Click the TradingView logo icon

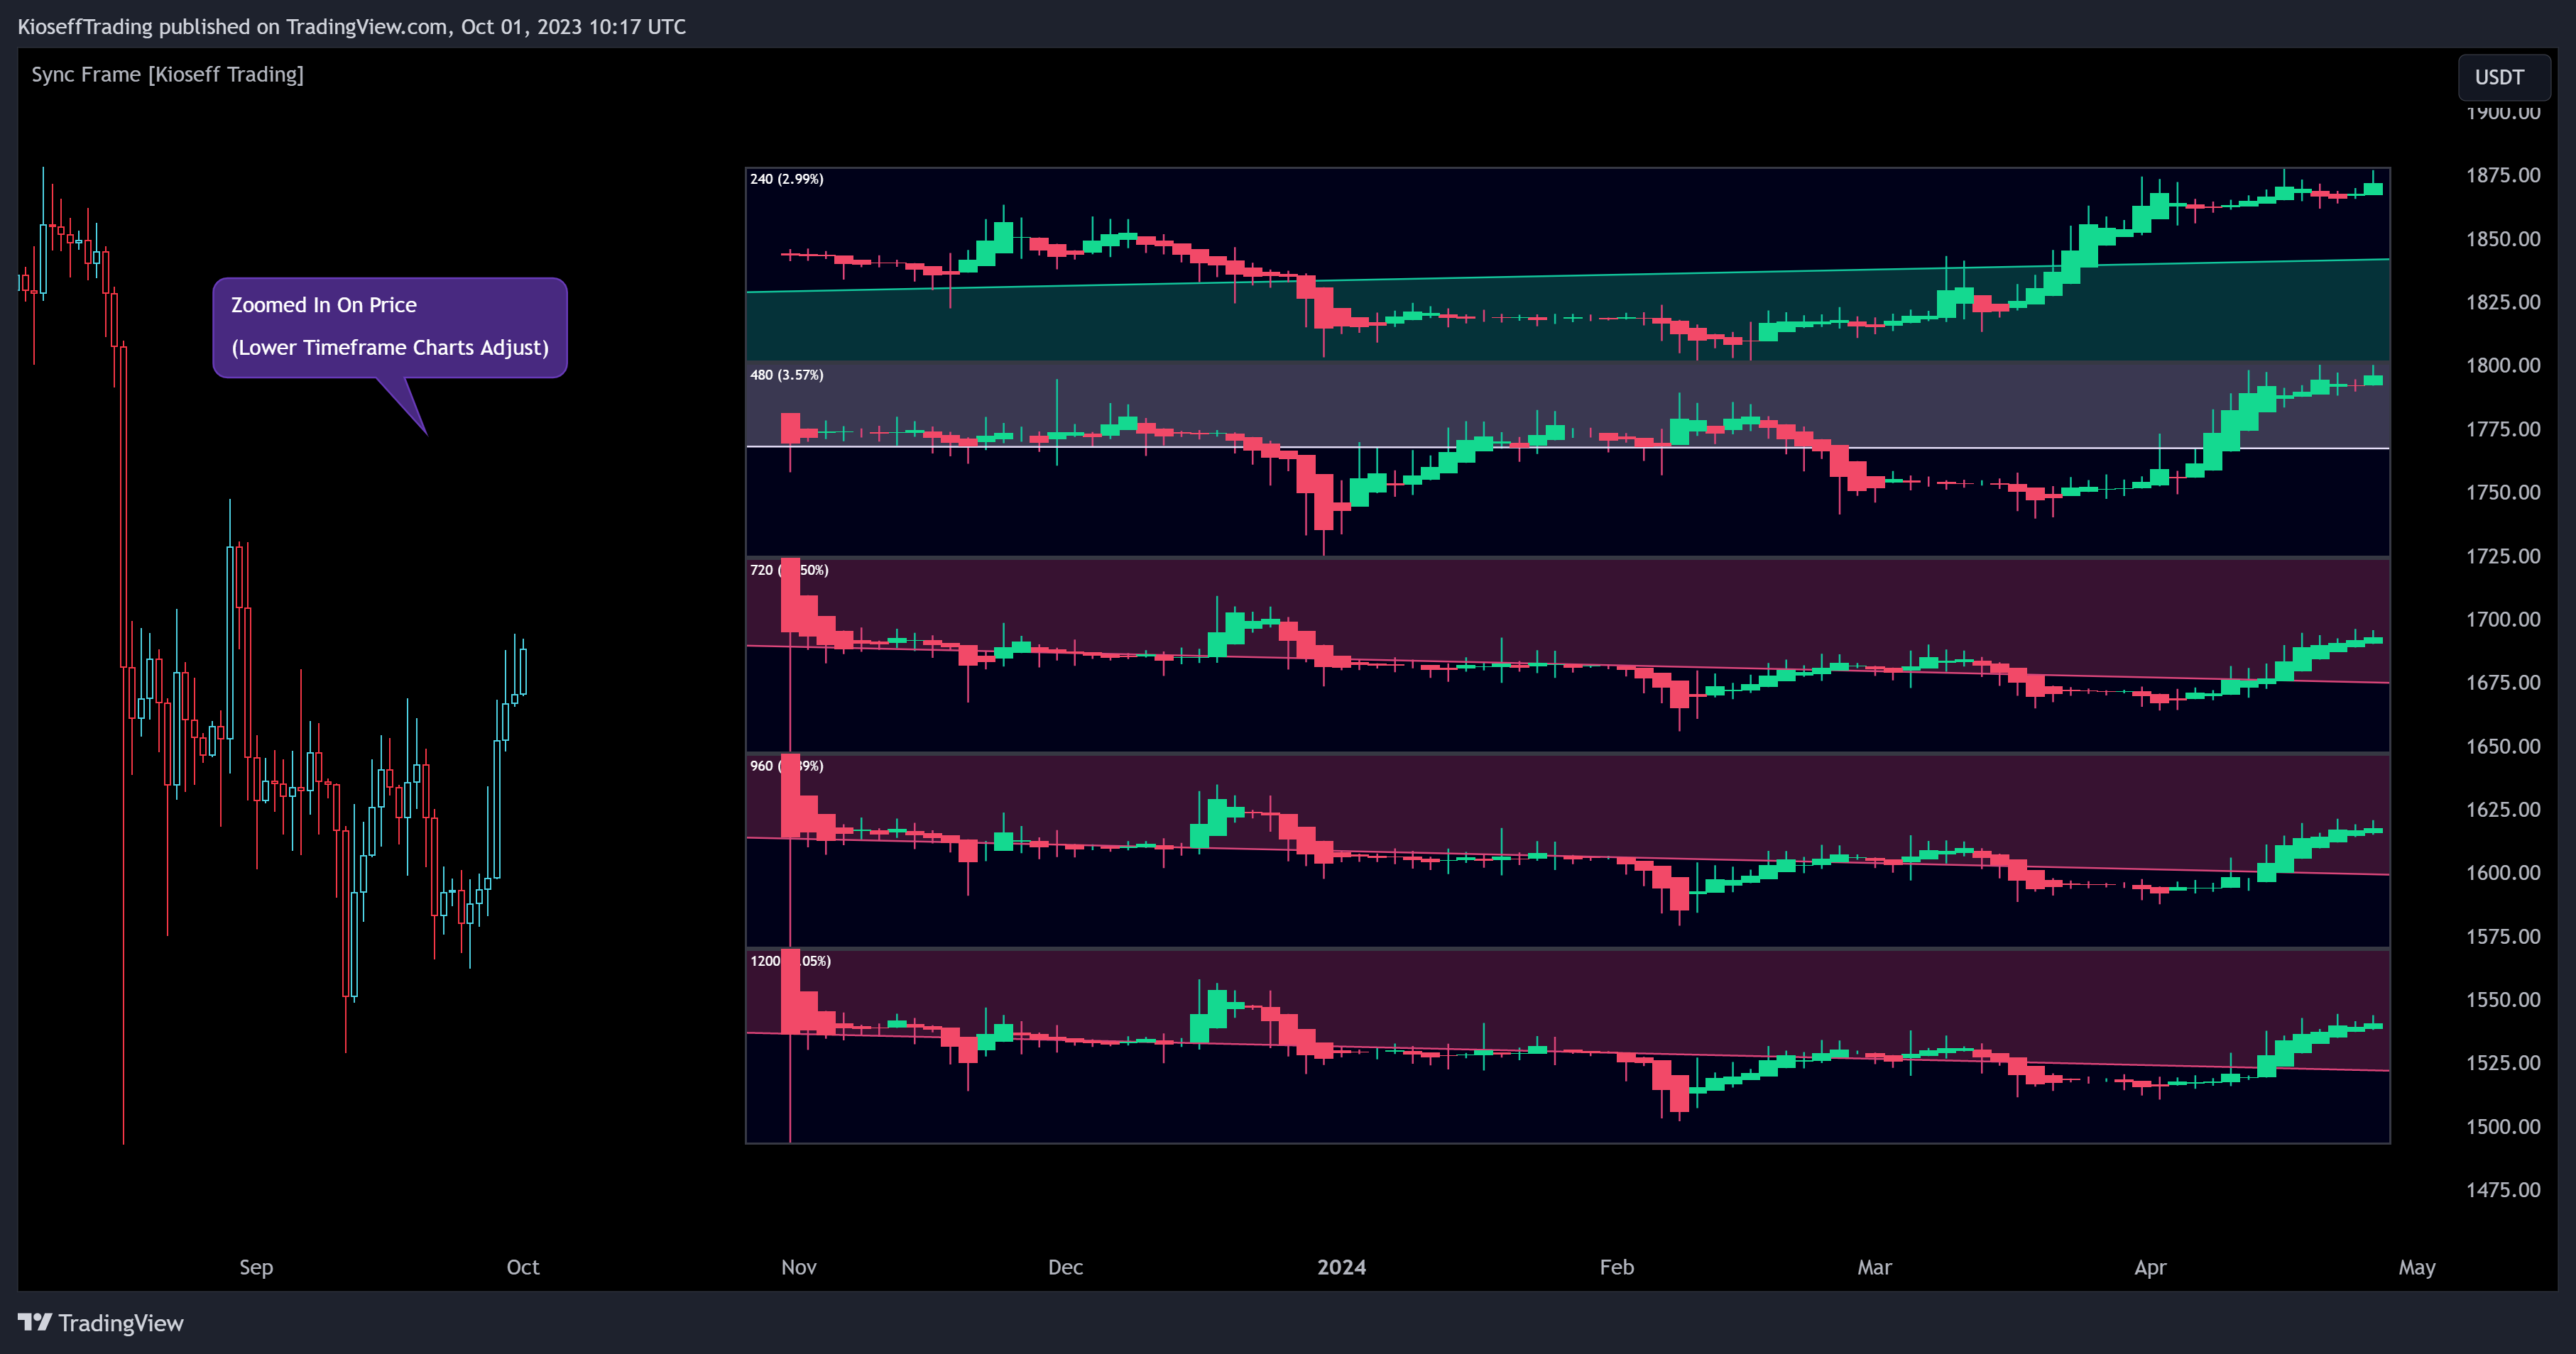pos(35,1322)
